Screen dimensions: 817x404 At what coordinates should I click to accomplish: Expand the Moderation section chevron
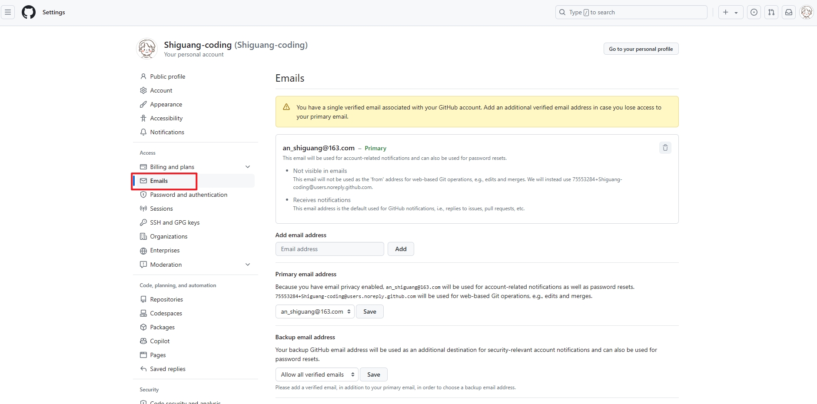pyautogui.click(x=248, y=265)
